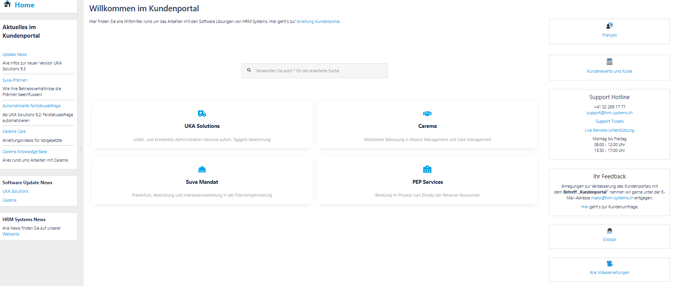Open Carema Knowledge Base link
Image resolution: width=675 pixels, height=286 pixels.
click(25, 152)
